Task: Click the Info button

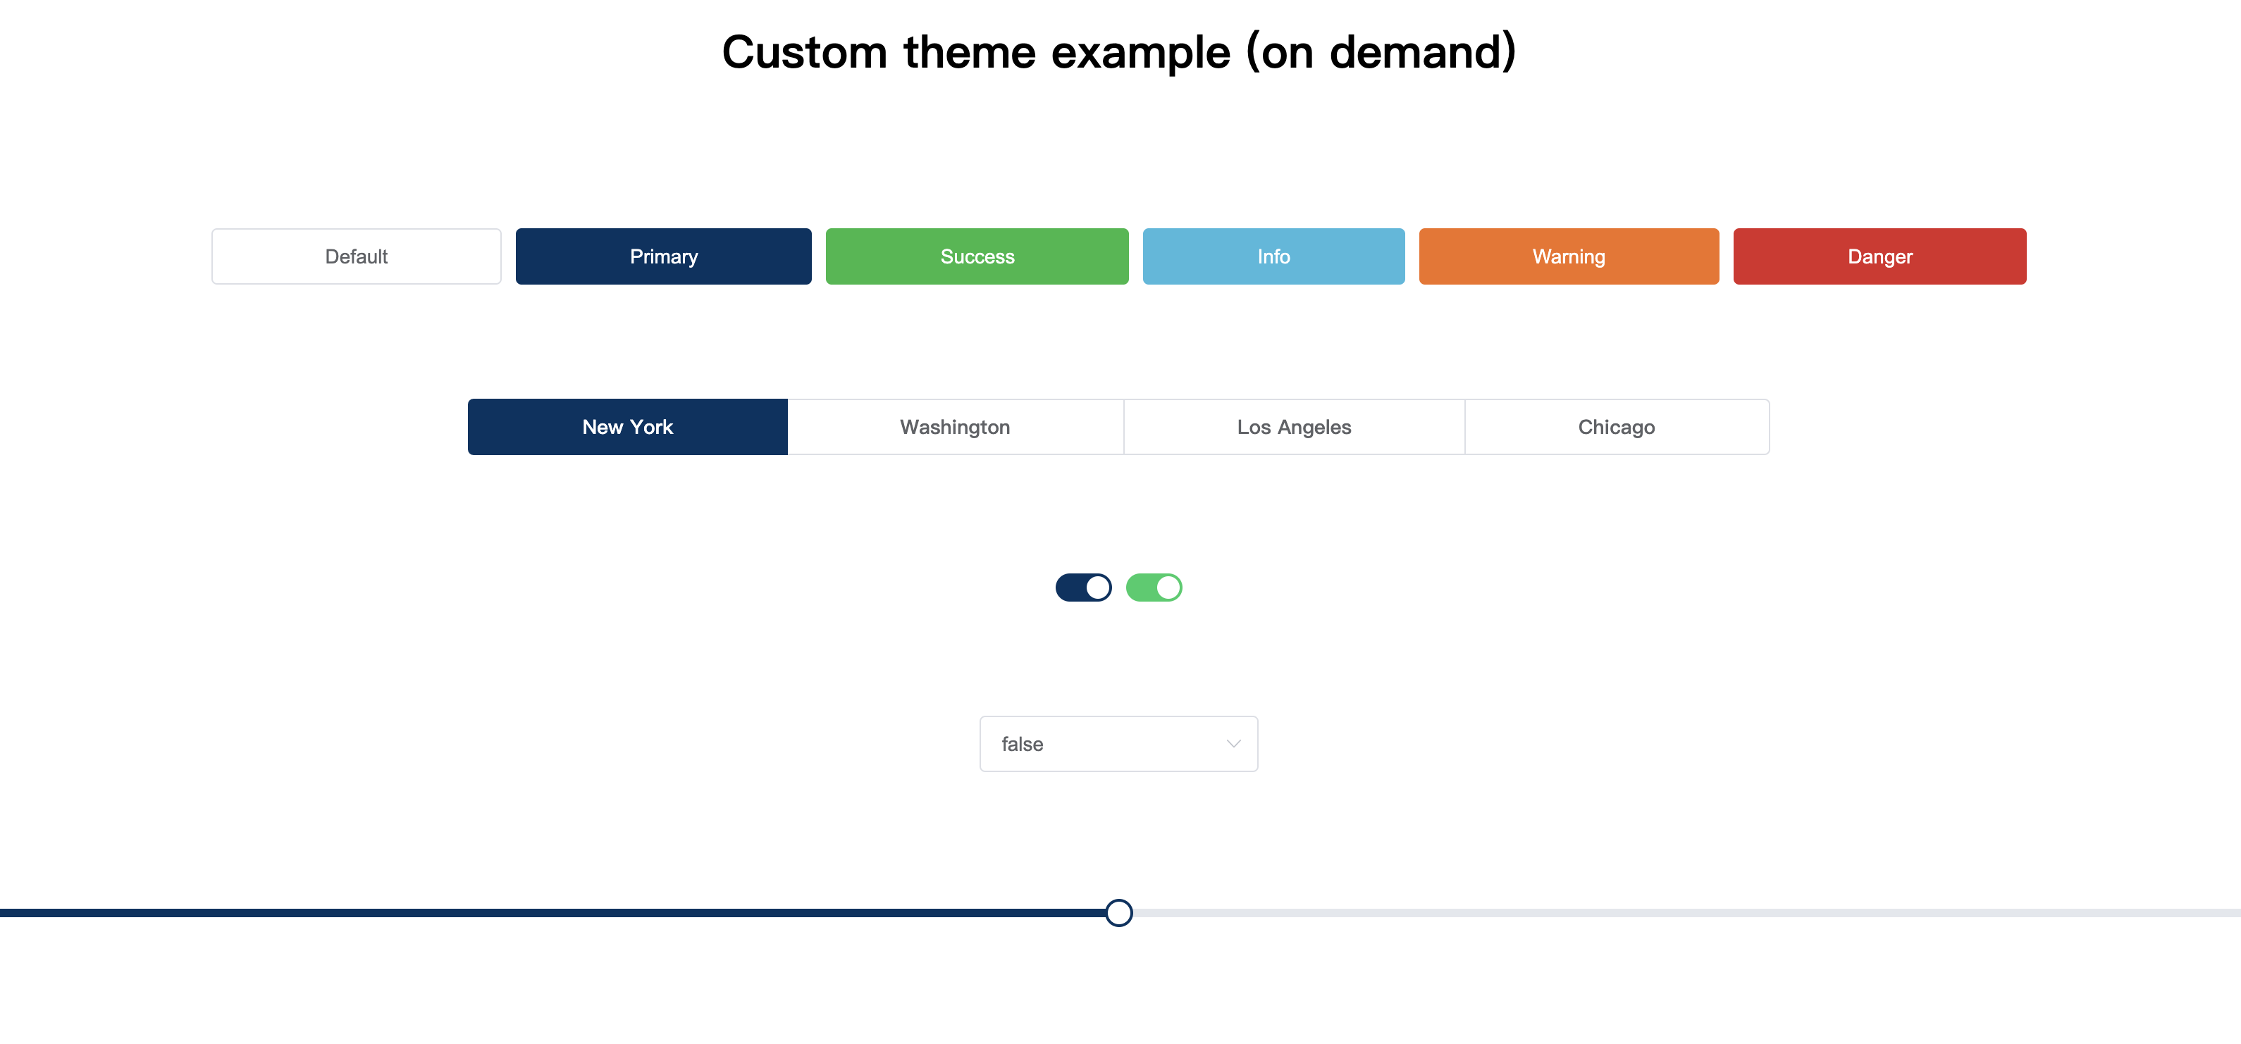Action: pyautogui.click(x=1273, y=256)
